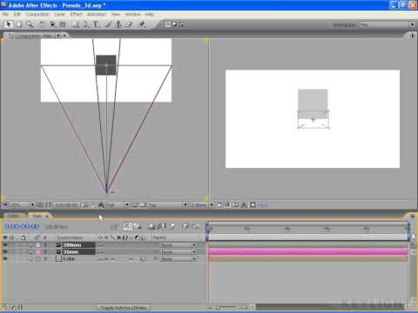Select the Orbit Camera tool

tap(52, 24)
